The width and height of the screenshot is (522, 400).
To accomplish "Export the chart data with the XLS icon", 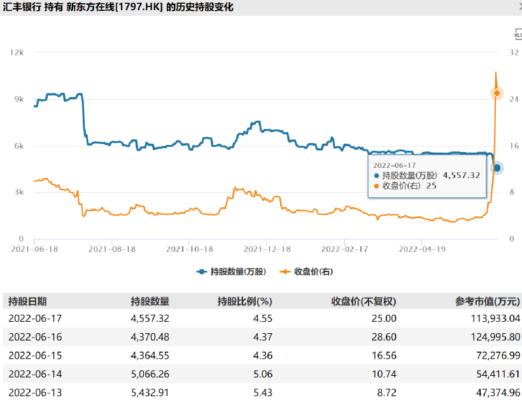I will point(518,34).
